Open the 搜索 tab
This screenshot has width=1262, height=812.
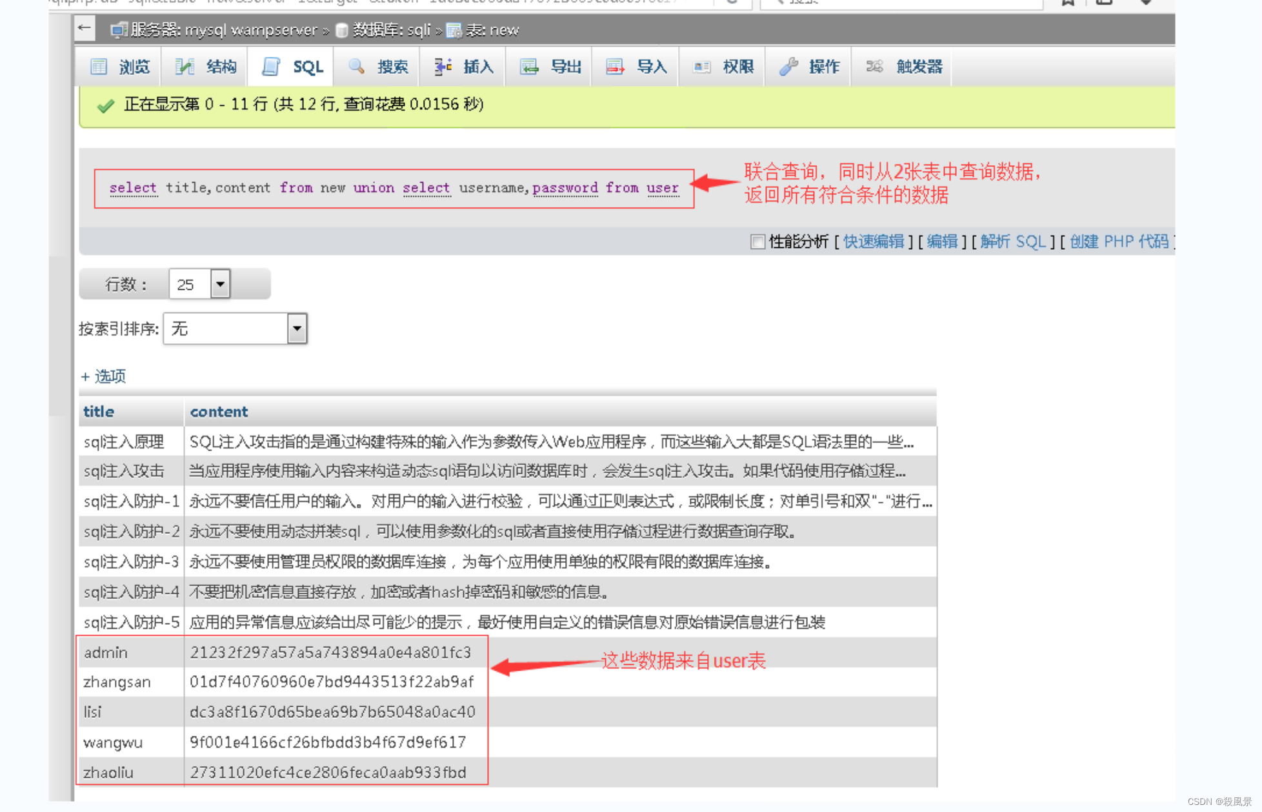click(x=376, y=66)
